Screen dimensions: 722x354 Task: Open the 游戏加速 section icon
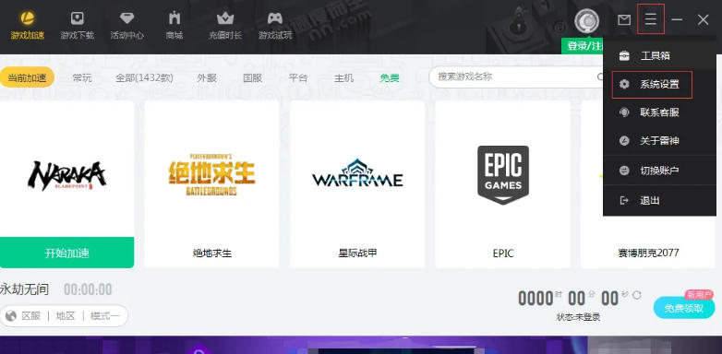tap(28, 18)
